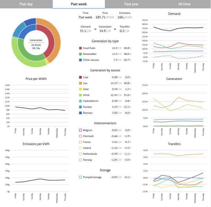Click the Other sources blue swatch
211x207 pixels.
[80, 60]
